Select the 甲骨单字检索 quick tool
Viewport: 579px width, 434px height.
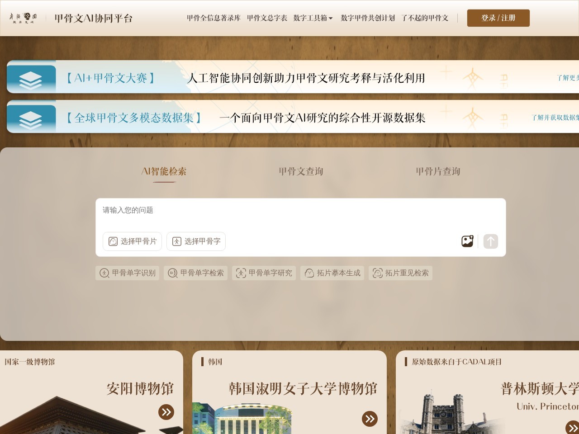195,273
